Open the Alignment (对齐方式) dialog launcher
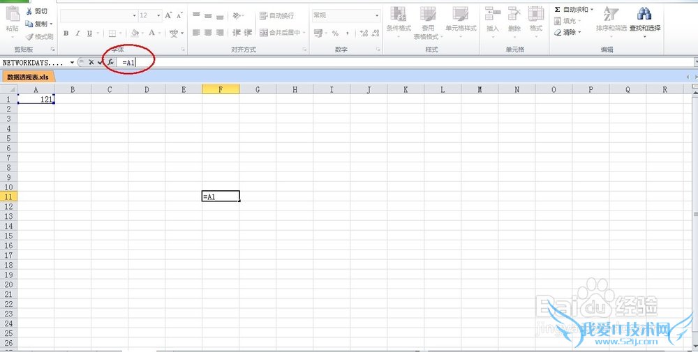698x352 pixels. pos(305,49)
